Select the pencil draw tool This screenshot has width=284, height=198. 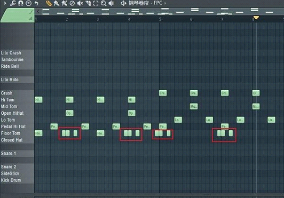(49, 3)
